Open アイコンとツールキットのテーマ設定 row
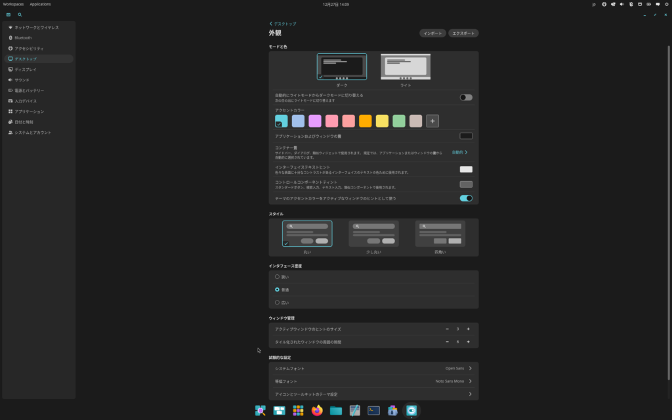This screenshot has height=420, width=672. pos(470,394)
